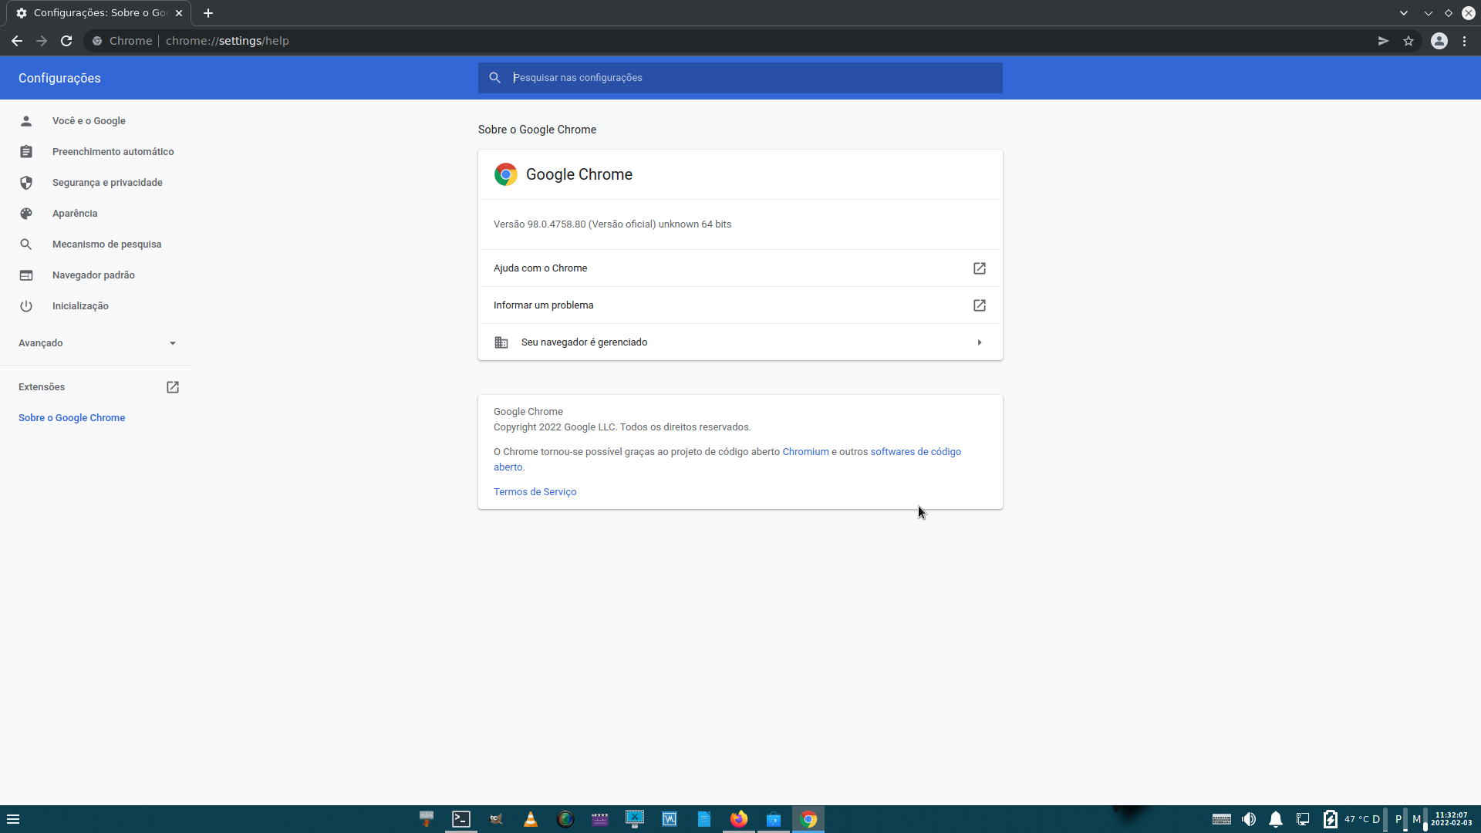Open softwares de código aberto link
Viewport: 1481px width, 833px height.
(x=916, y=452)
